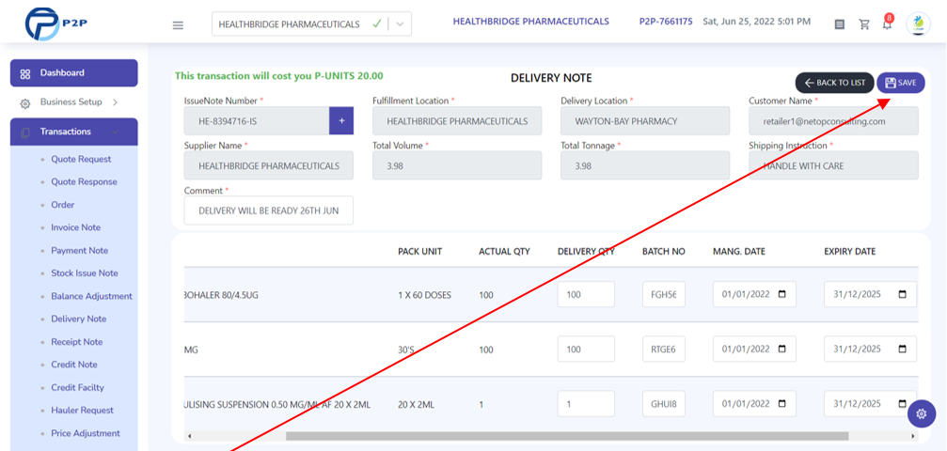
Task: Click batch number field RTGE6
Action: pos(664,349)
